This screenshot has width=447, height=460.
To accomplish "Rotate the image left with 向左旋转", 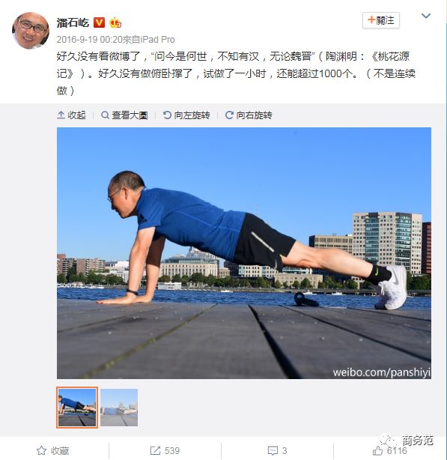I will pos(186,115).
